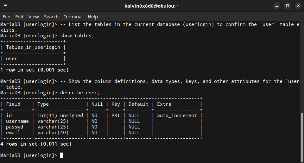Click the "describe user;" command text

pyautogui.click(x=80, y=93)
